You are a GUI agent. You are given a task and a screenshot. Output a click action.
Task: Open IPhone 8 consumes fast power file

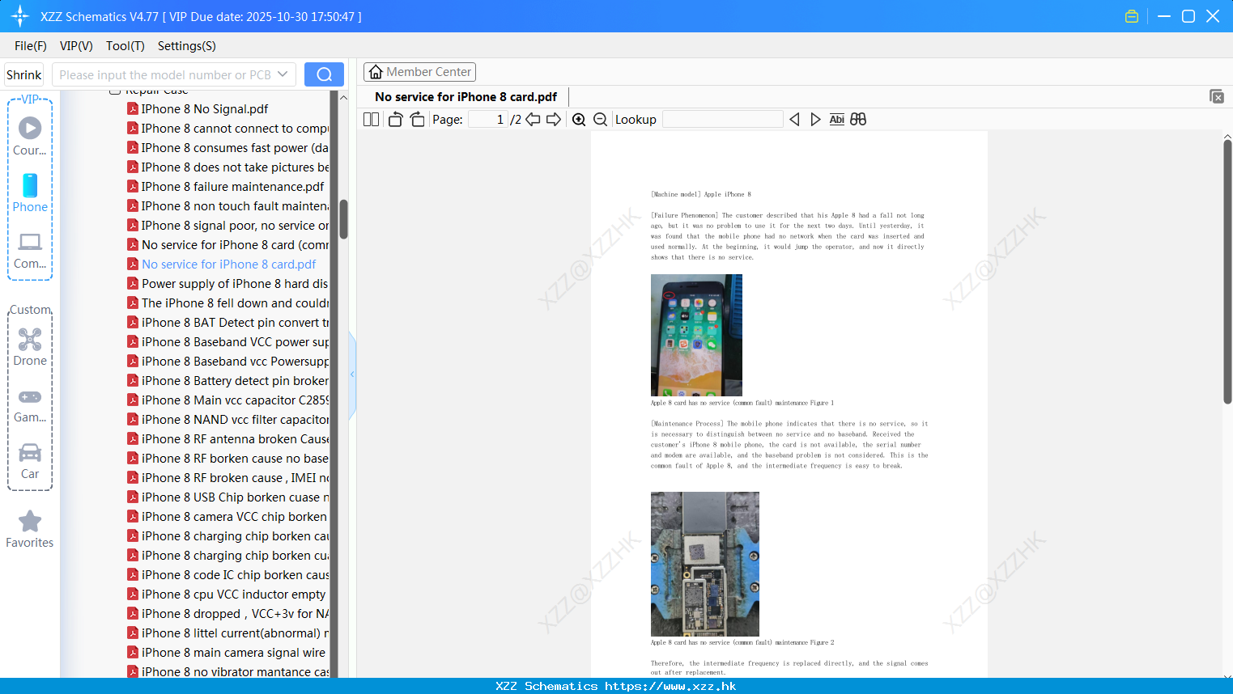click(235, 147)
